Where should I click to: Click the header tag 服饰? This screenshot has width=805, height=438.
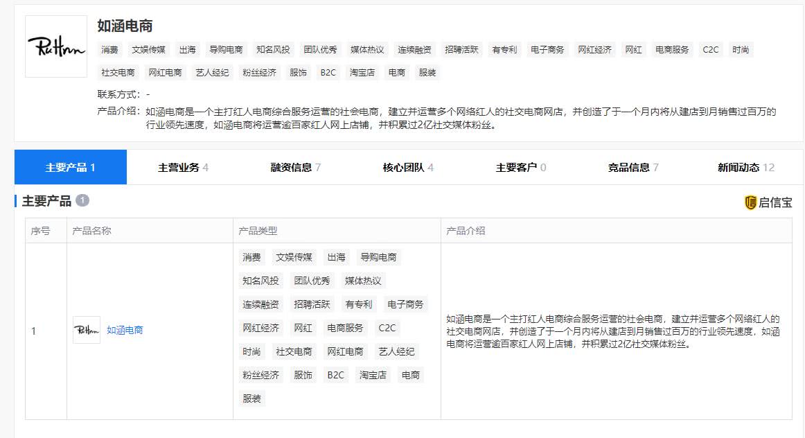tap(299, 72)
